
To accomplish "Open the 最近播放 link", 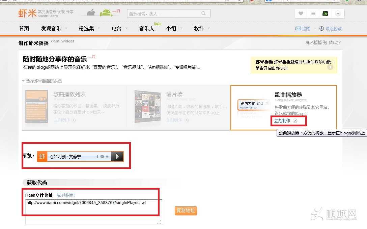I will (334, 29).
